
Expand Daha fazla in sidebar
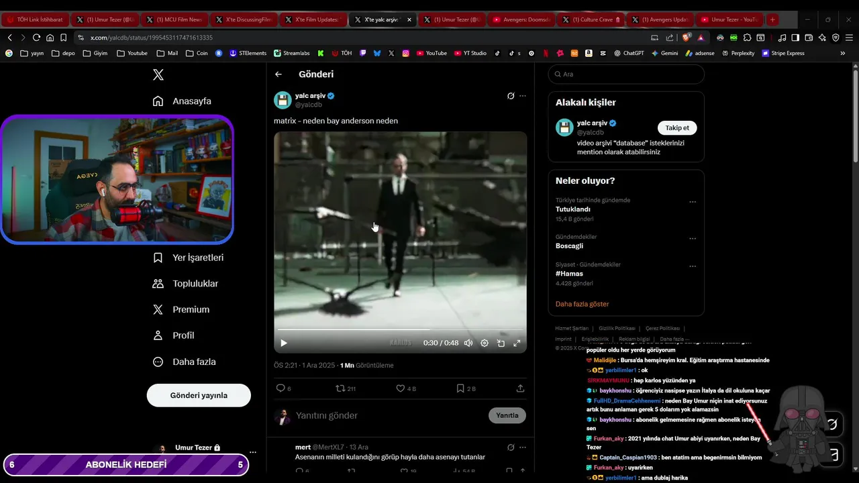point(185,362)
